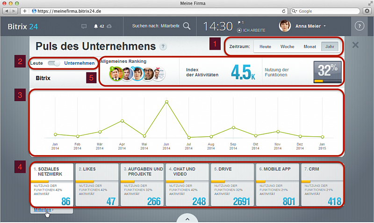Toggle the Leute / Unternehmen switch
374x223 pixels.
tap(54, 63)
